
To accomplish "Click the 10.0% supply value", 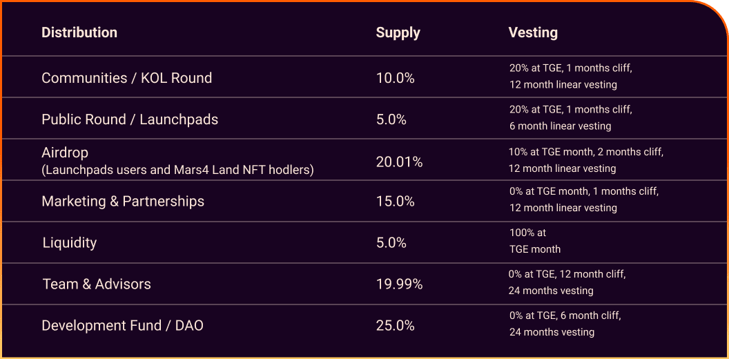I will point(395,78).
